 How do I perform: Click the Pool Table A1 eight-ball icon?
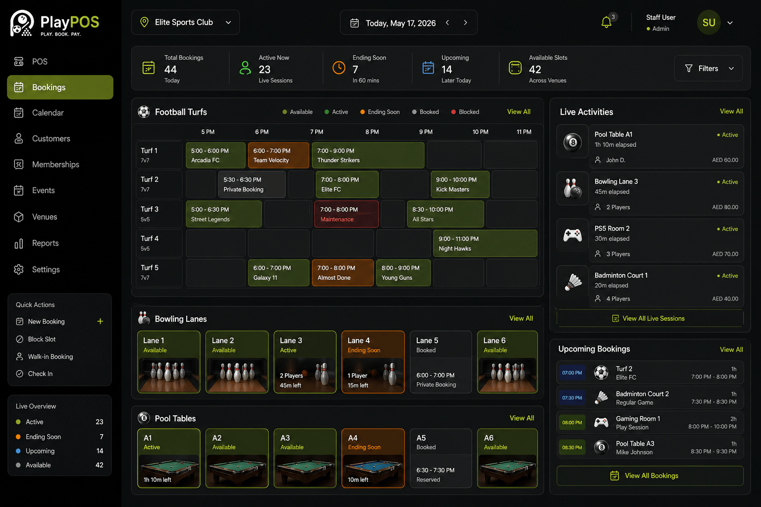(573, 142)
